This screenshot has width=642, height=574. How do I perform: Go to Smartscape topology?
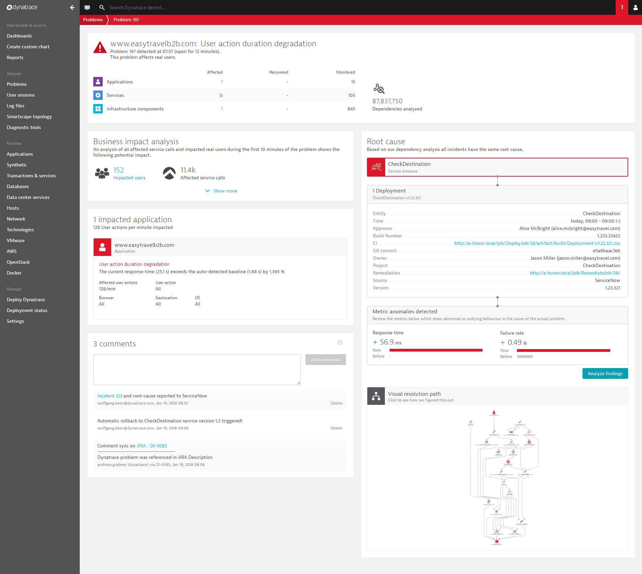29,116
